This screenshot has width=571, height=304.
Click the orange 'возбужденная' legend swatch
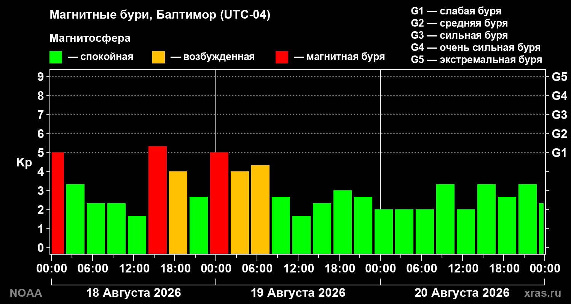click(x=158, y=57)
